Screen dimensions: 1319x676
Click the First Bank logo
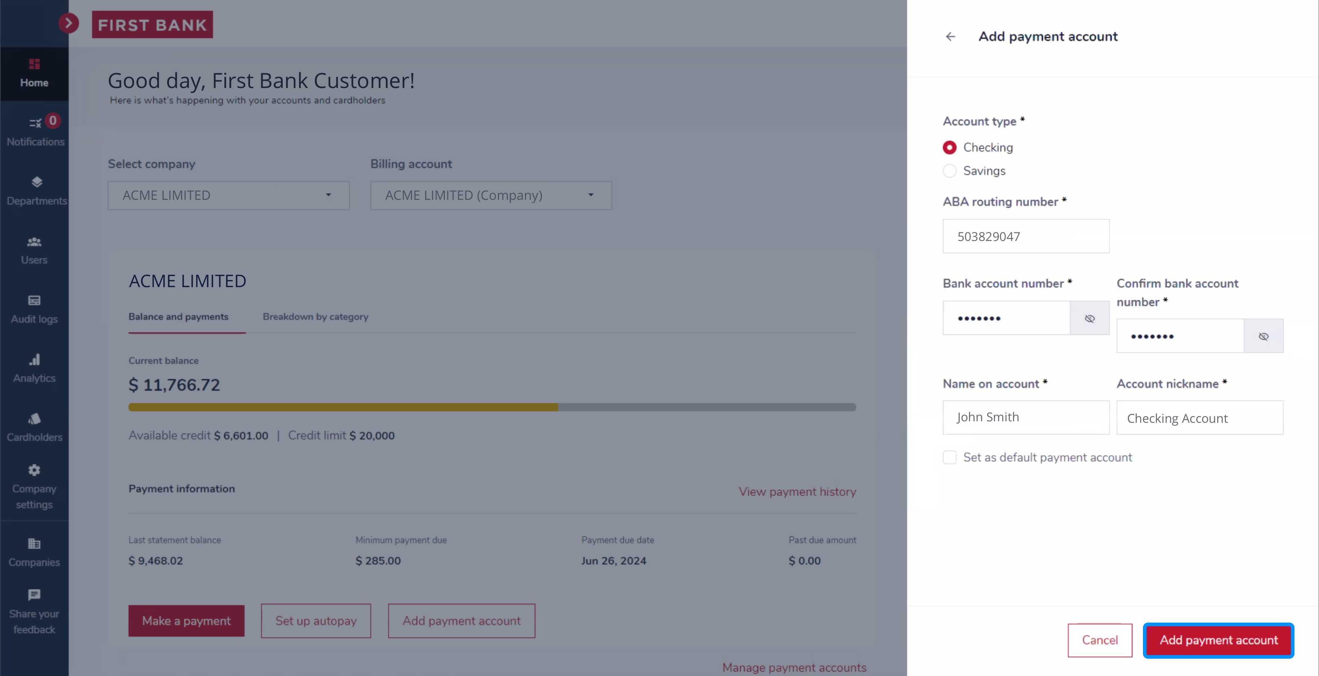pyautogui.click(x=152, y=25)
